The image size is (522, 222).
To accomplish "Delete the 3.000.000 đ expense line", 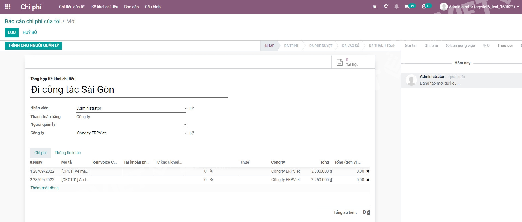I will click(368, 171).
